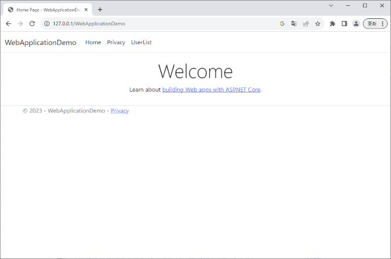Image resolution: width=391 pixels, height=259 pixels.
Task: Close the browser window
Action: (x=382, y=5)
